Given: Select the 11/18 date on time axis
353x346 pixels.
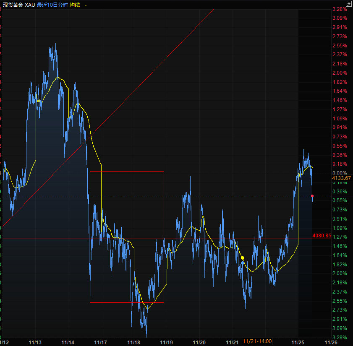Looking at the screenshot, I should (x=134, y=342).
